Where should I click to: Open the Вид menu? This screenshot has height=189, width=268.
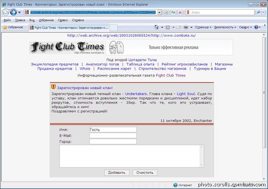coord(32,20)
